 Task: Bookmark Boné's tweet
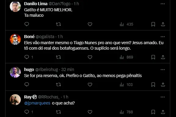[x=153, y=57]
